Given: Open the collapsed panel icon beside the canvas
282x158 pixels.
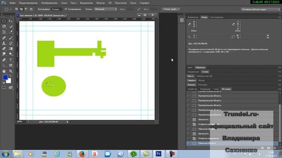Looking at the screenshot, I should [x=182, y=20].
